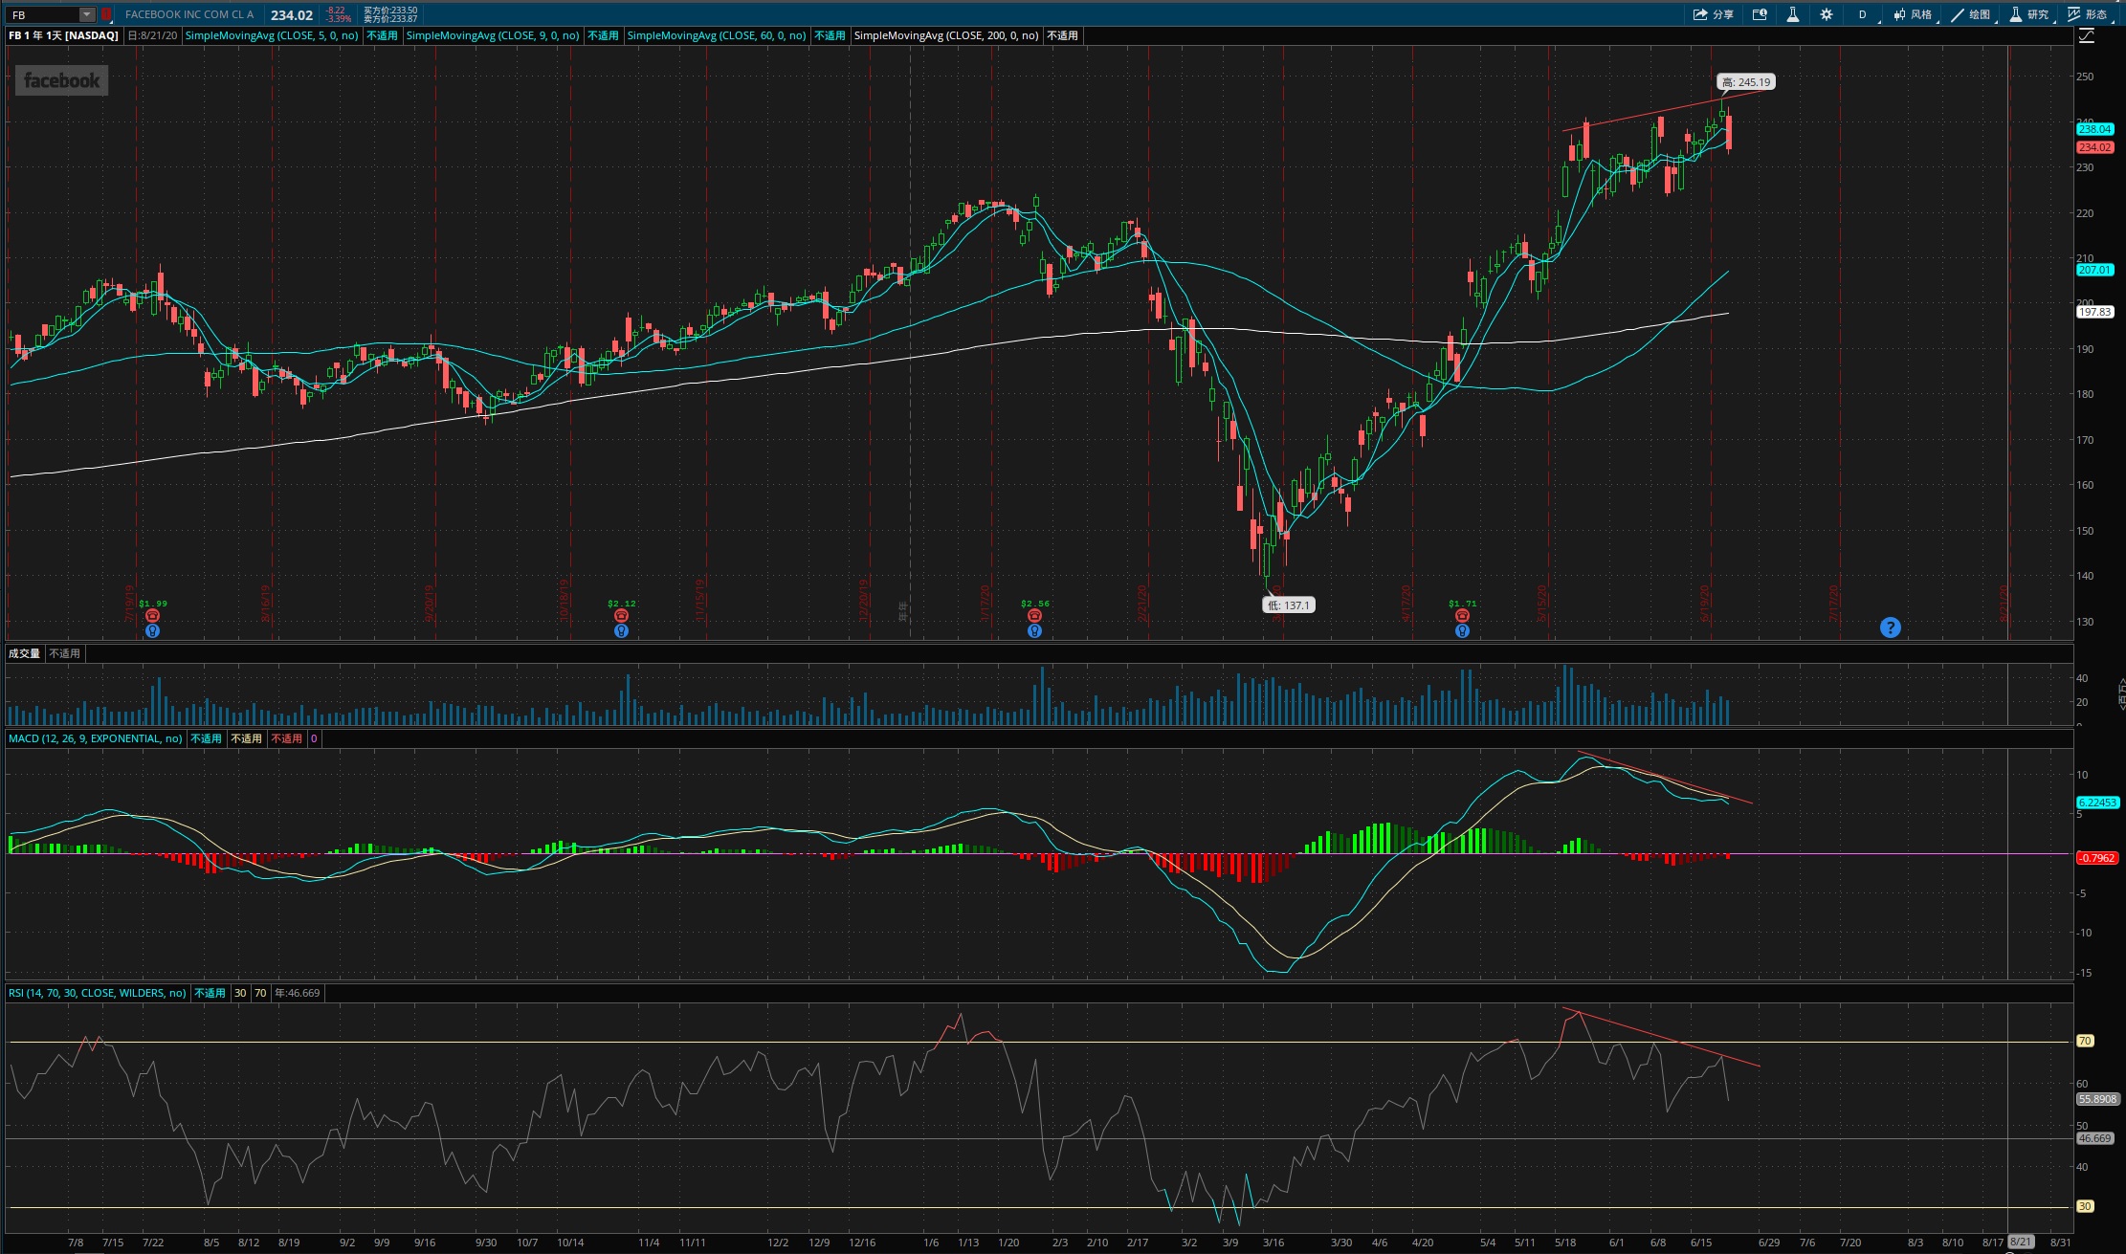Click the RSI 30 oversold level tag
The height and width of the screenshot is (1254, 2126).
pyautogui.click(x=2085, y=1206)
